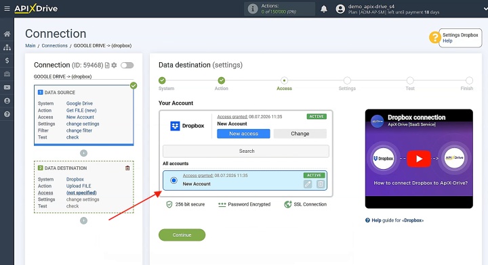Screen dimensions: 488x265
Task: Click the 256 bit secure shield icon
Action: [169, 204]
